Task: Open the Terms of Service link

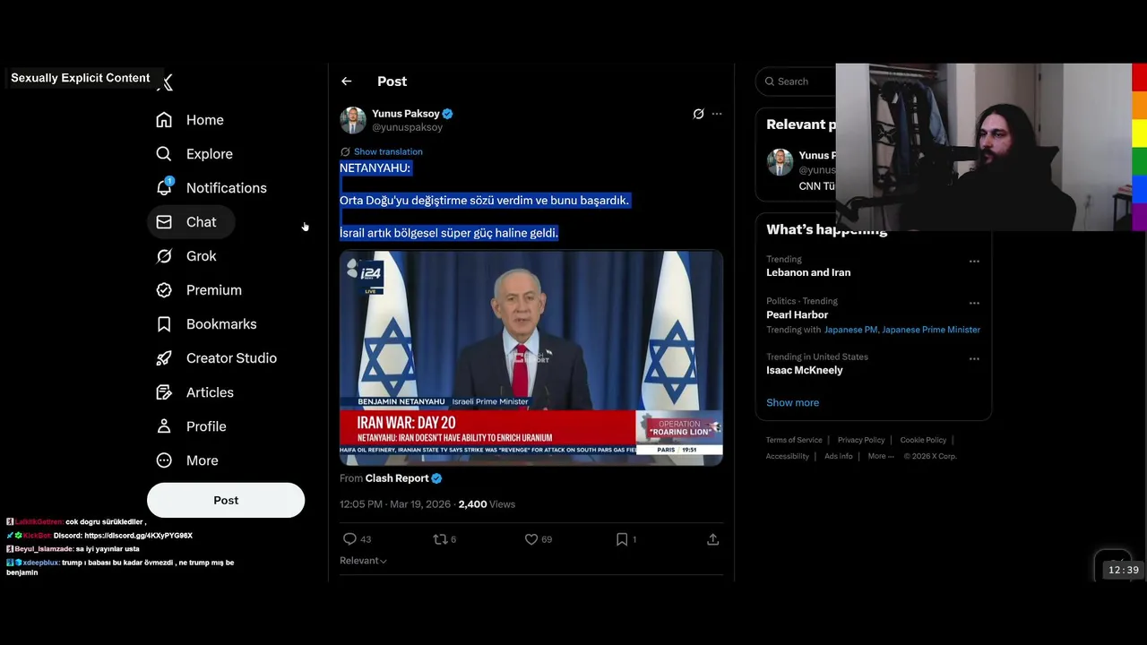Action: coord(794,440)
